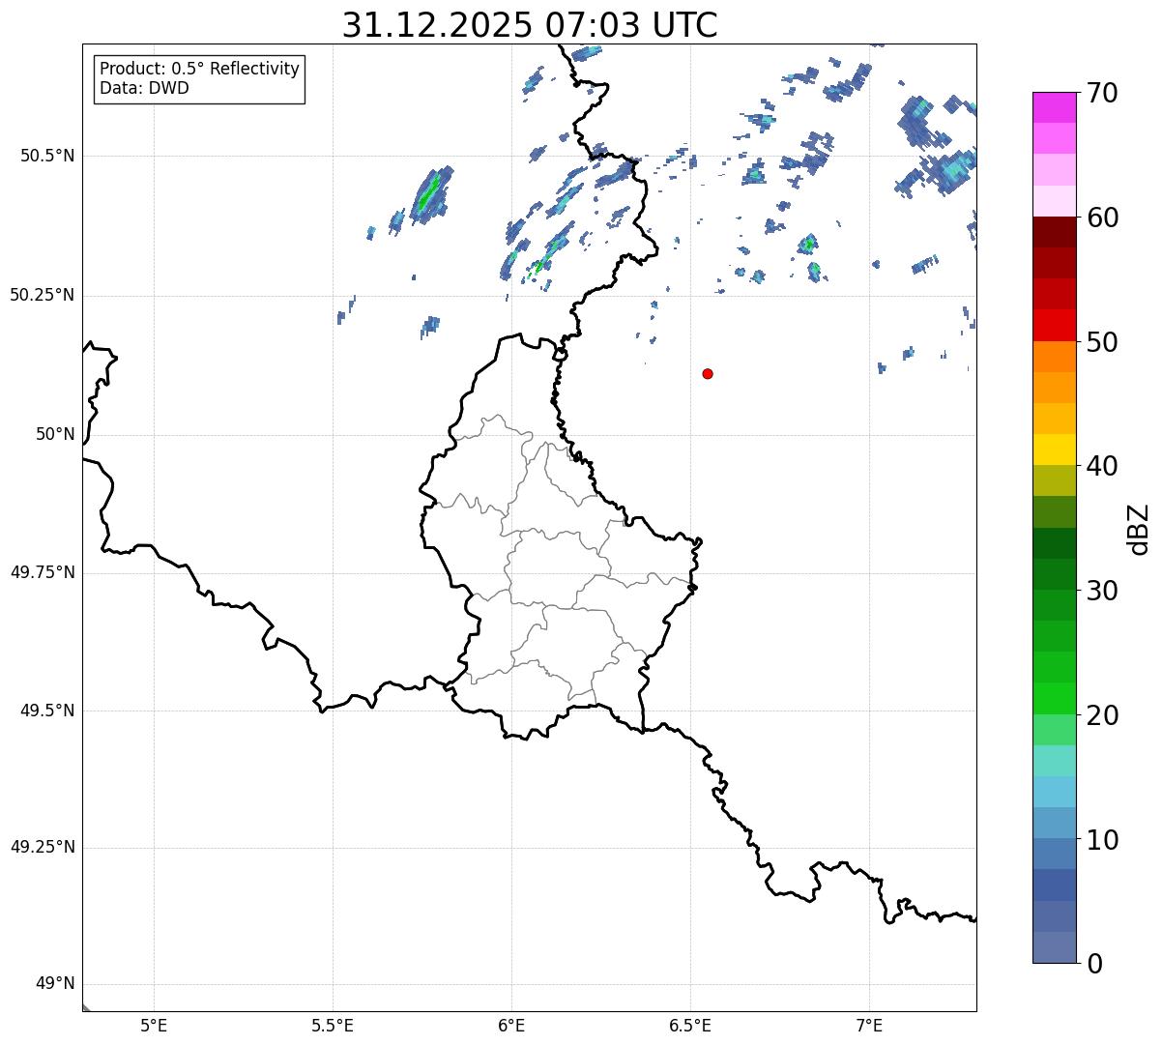Click the 49°N latitude label

[x=55, y=984]
